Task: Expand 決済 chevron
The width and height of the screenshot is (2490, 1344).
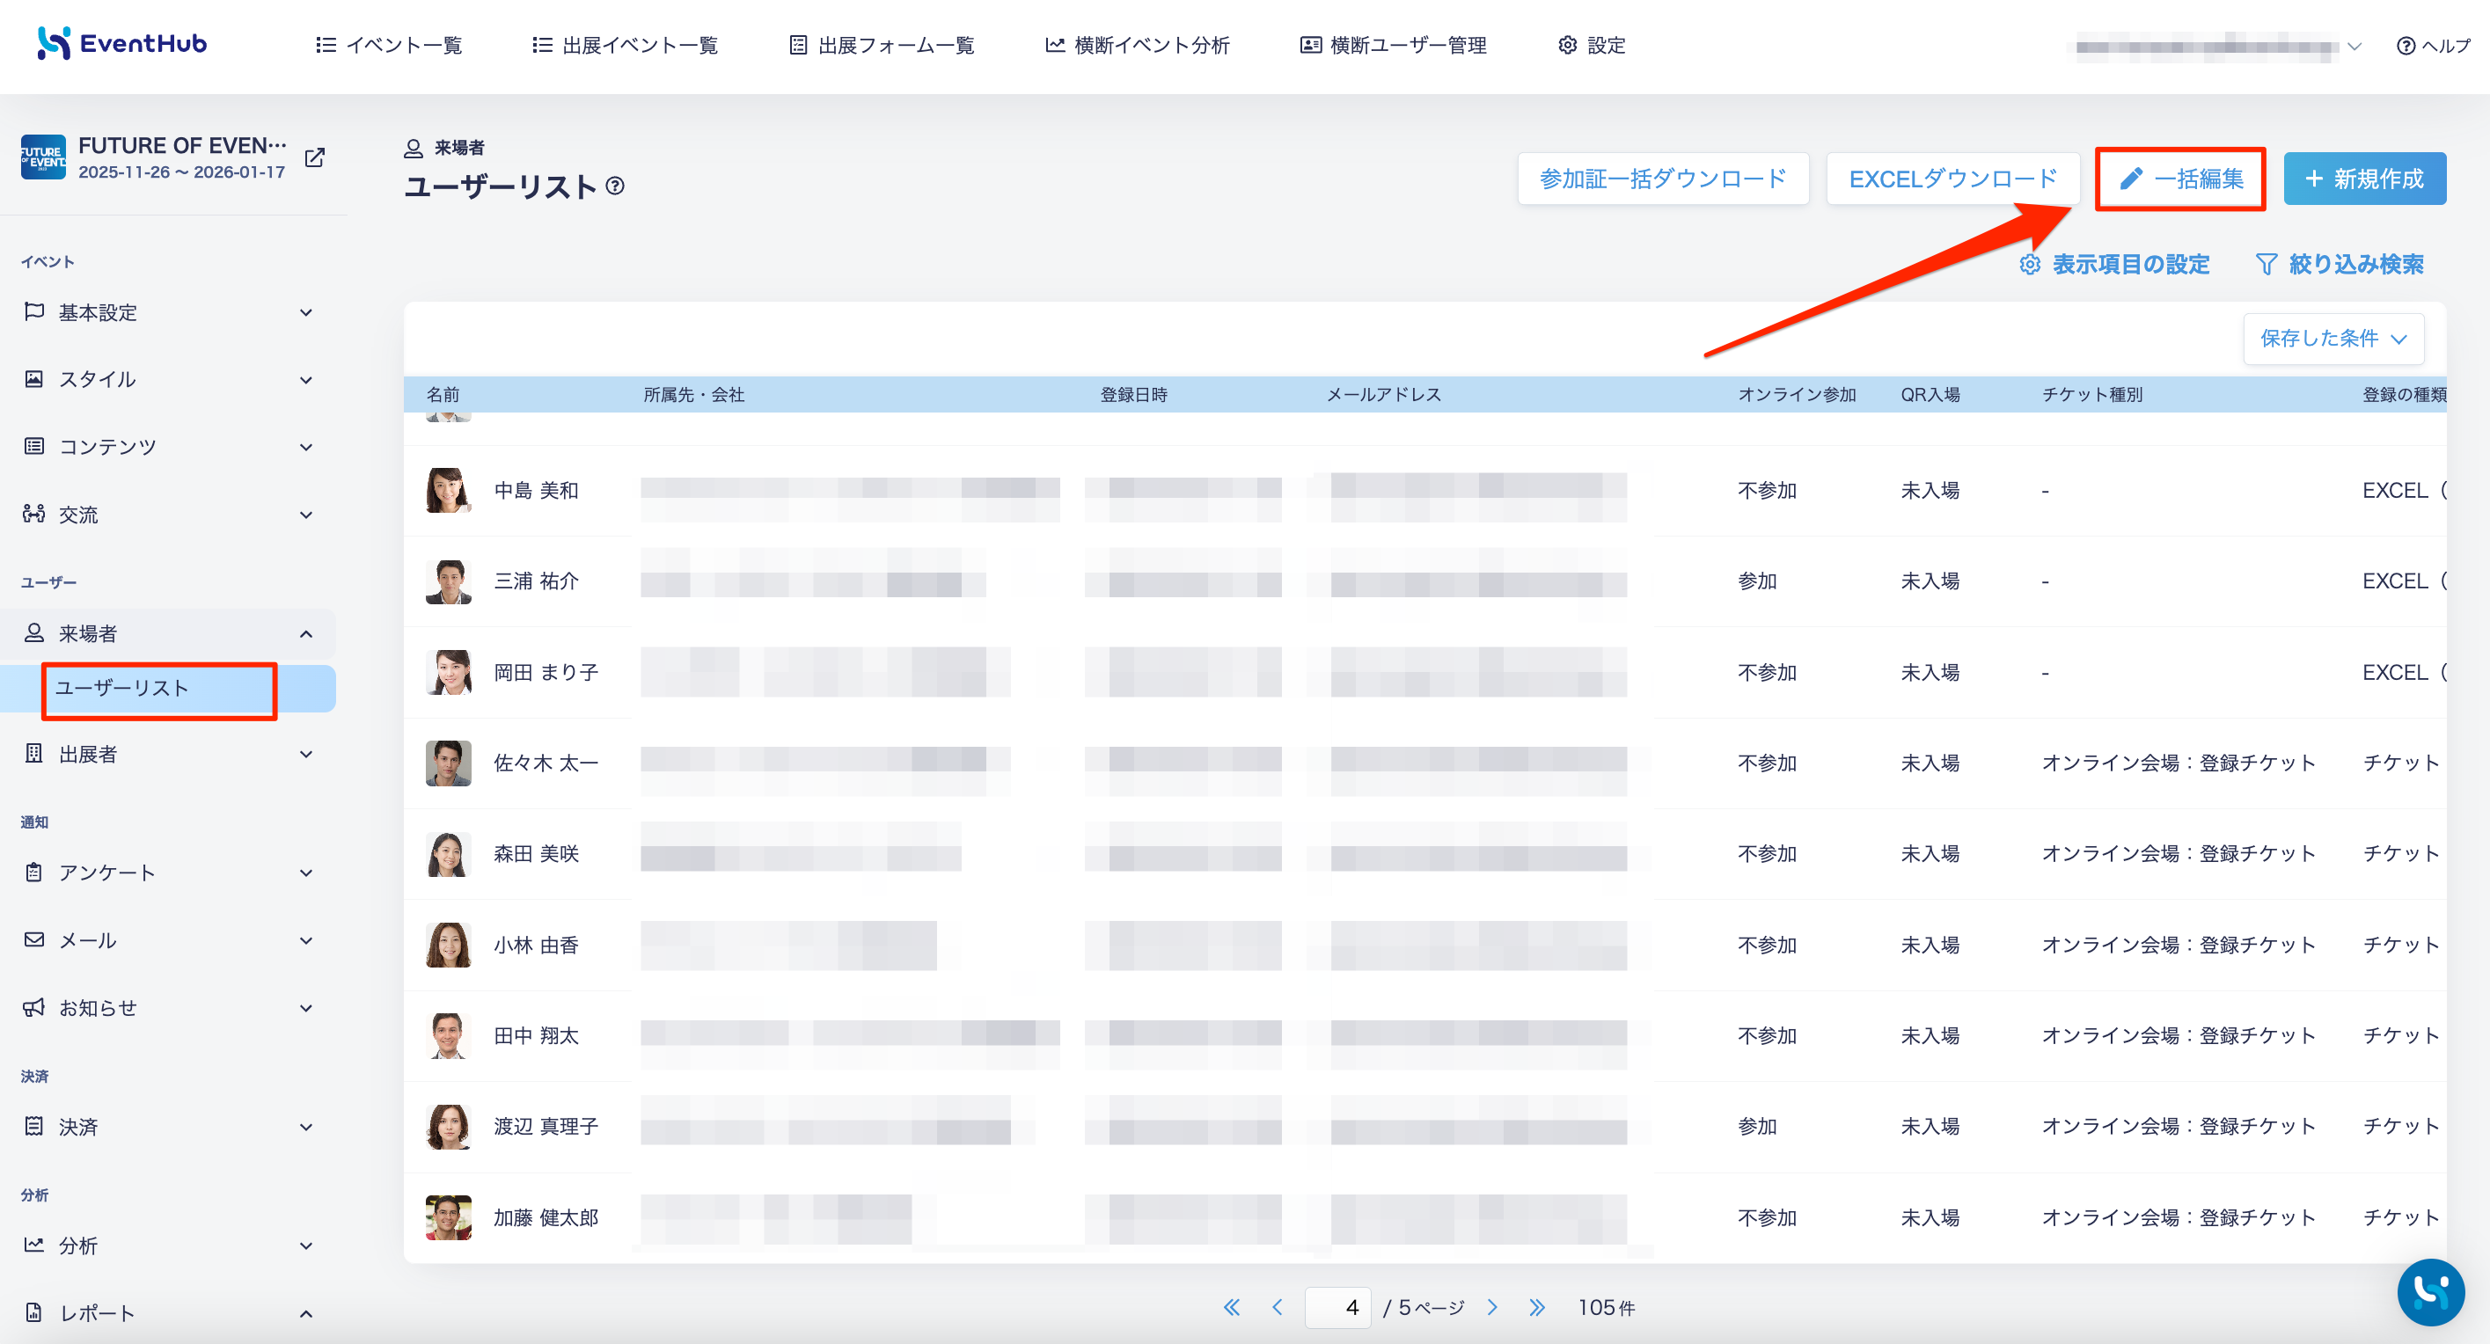Action: [x=306, y=1127]
